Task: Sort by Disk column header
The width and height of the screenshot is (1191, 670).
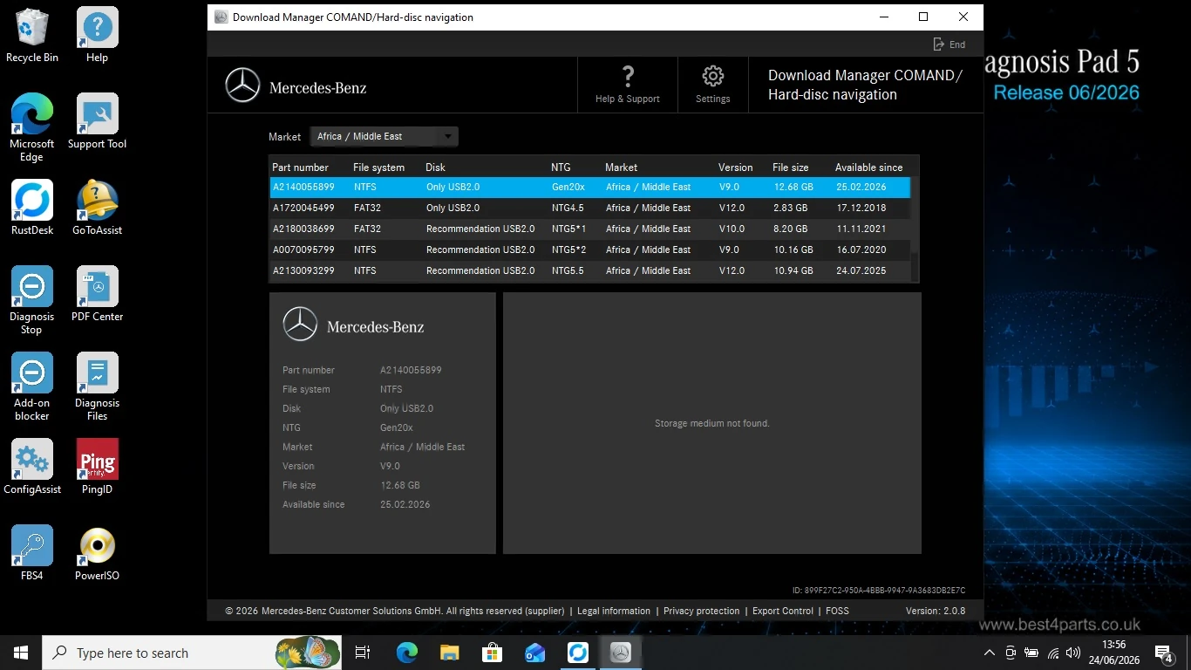Action: 435,167
